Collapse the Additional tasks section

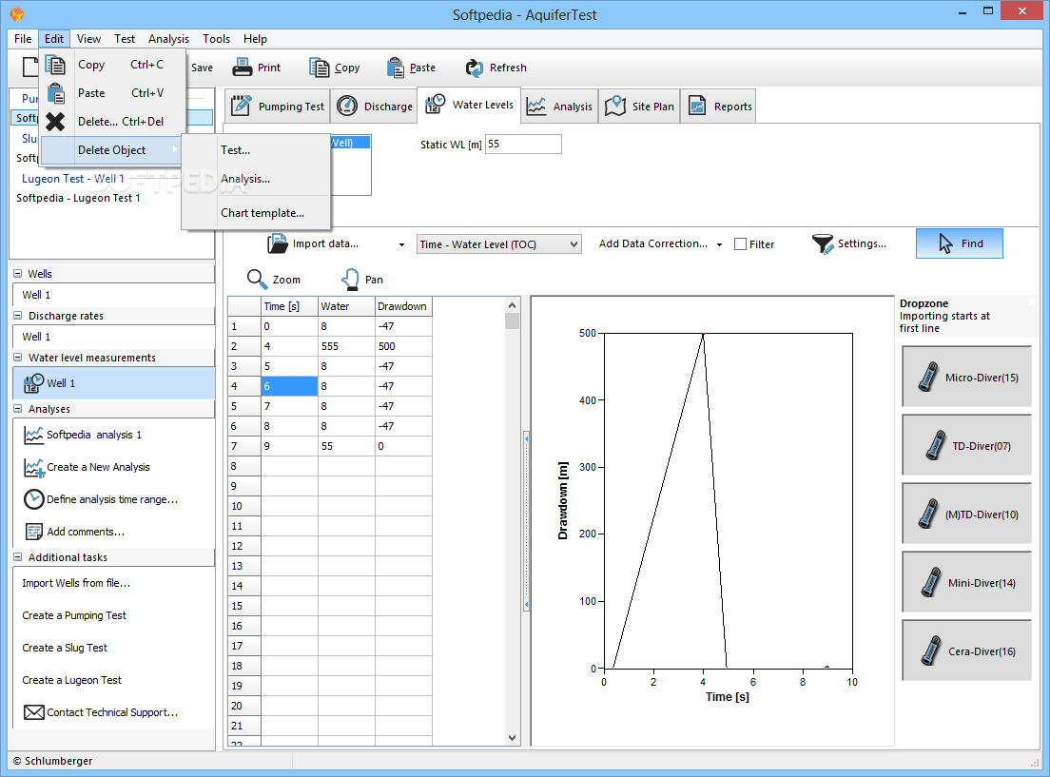(17, 556)
